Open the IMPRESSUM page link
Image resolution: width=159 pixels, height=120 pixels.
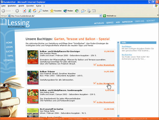click(x=127, y=22)
